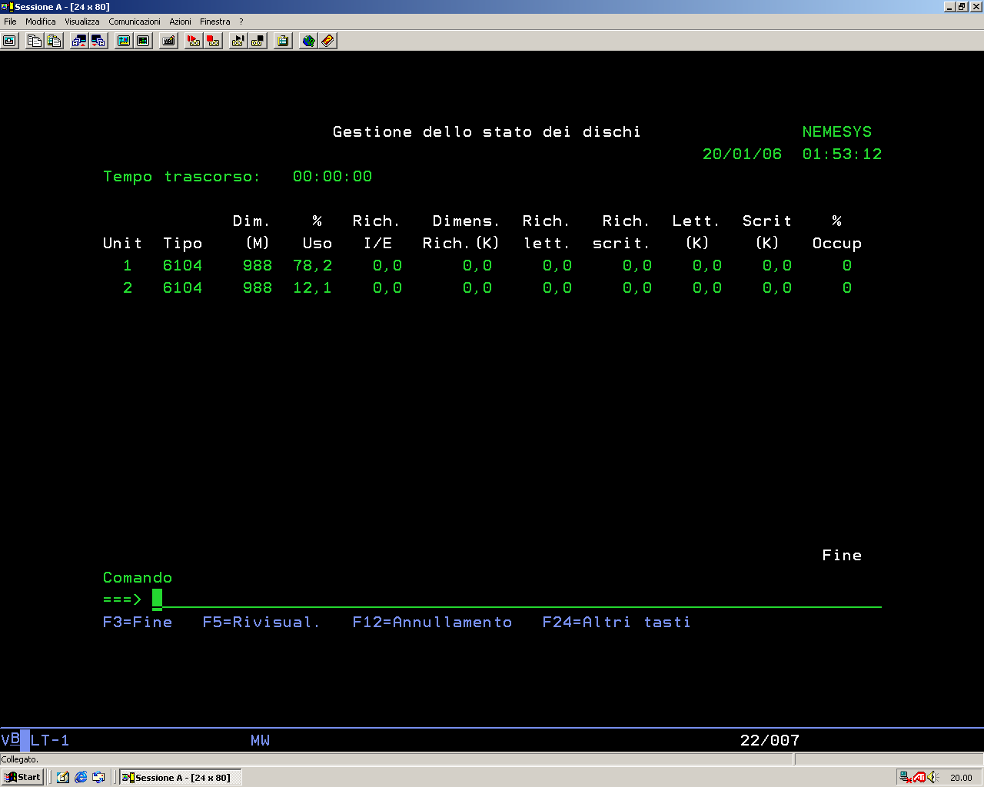Open the ? help menu
This screenshot has width=984, height=787.
point(241,22)
